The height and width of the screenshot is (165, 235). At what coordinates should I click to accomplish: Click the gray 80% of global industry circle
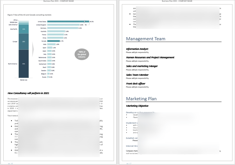81,54
